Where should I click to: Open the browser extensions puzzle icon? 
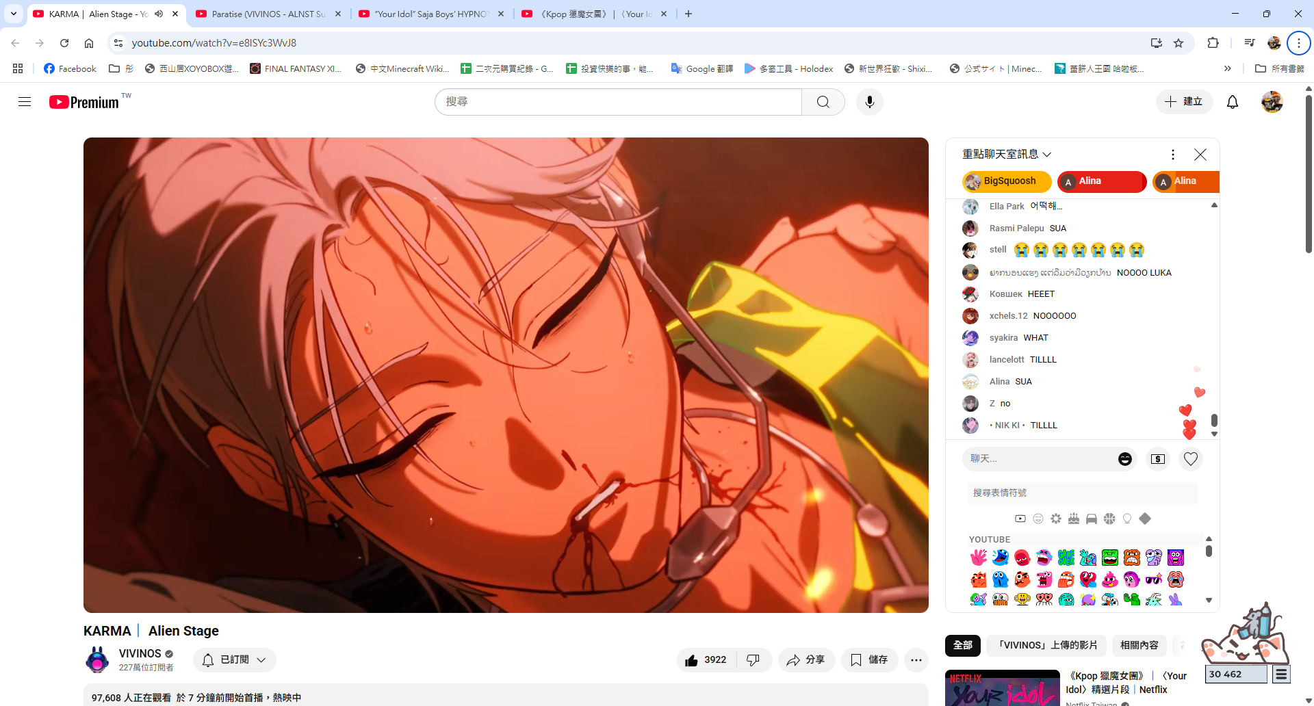(1213, 43)
